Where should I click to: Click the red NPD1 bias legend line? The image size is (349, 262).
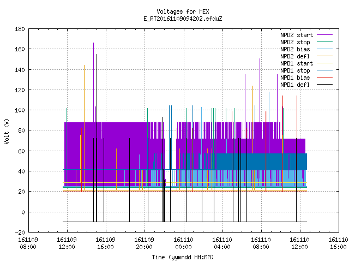pyautogui.click(x=324, y=78)
